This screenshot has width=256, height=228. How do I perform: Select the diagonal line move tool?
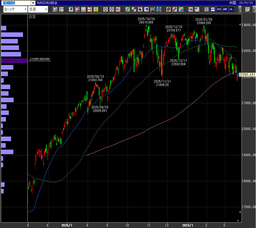(134, 9)
